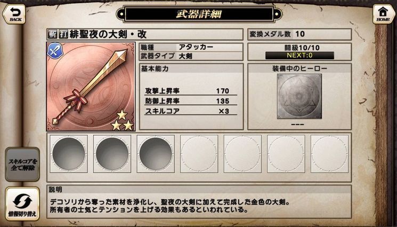Viewport: 397px width, 227px height.
Task: Open the second dark skill core slot
Action: tap(112, 154)
